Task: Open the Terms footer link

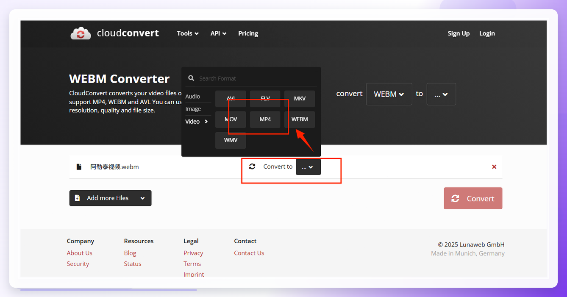Action: [192, 264]
